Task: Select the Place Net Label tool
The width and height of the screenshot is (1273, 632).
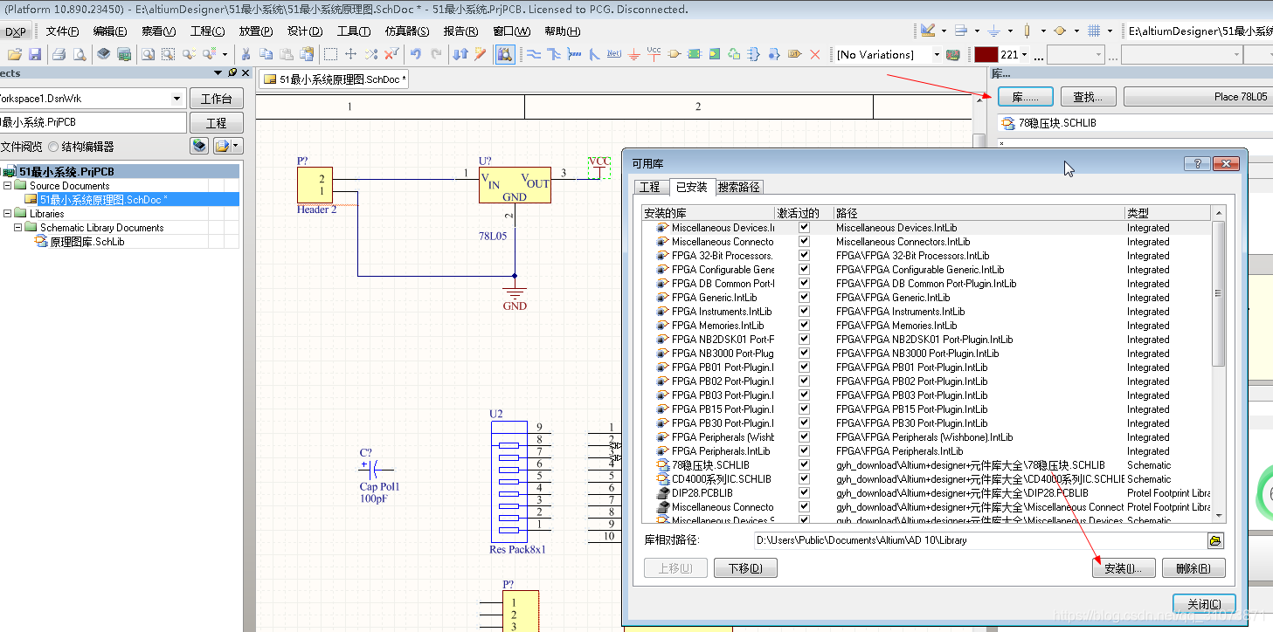Action: (x=614, y=54)
